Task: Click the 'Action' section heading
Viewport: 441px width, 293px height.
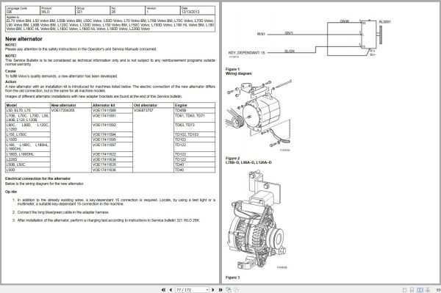Action: tap(11, 82)
